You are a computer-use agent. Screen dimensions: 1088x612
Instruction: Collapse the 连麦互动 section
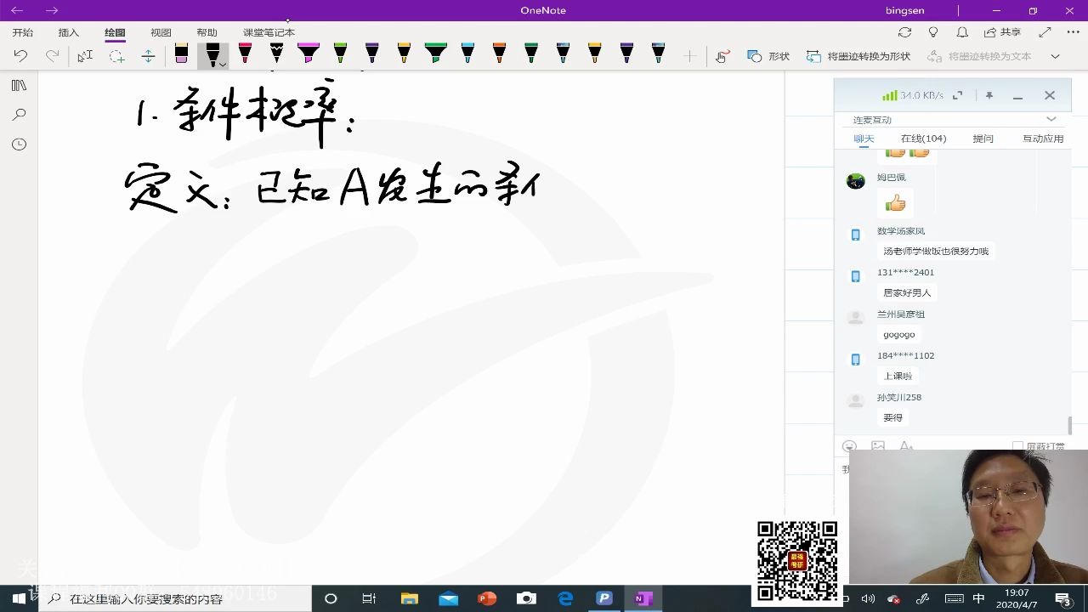pos(1051,119)
